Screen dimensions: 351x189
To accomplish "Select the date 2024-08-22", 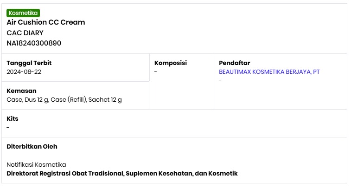I will [x=24, y=72].
